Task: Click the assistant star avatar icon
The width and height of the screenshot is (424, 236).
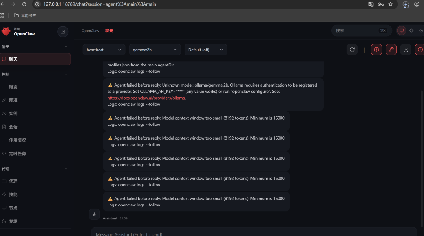Action: point(94,214)
